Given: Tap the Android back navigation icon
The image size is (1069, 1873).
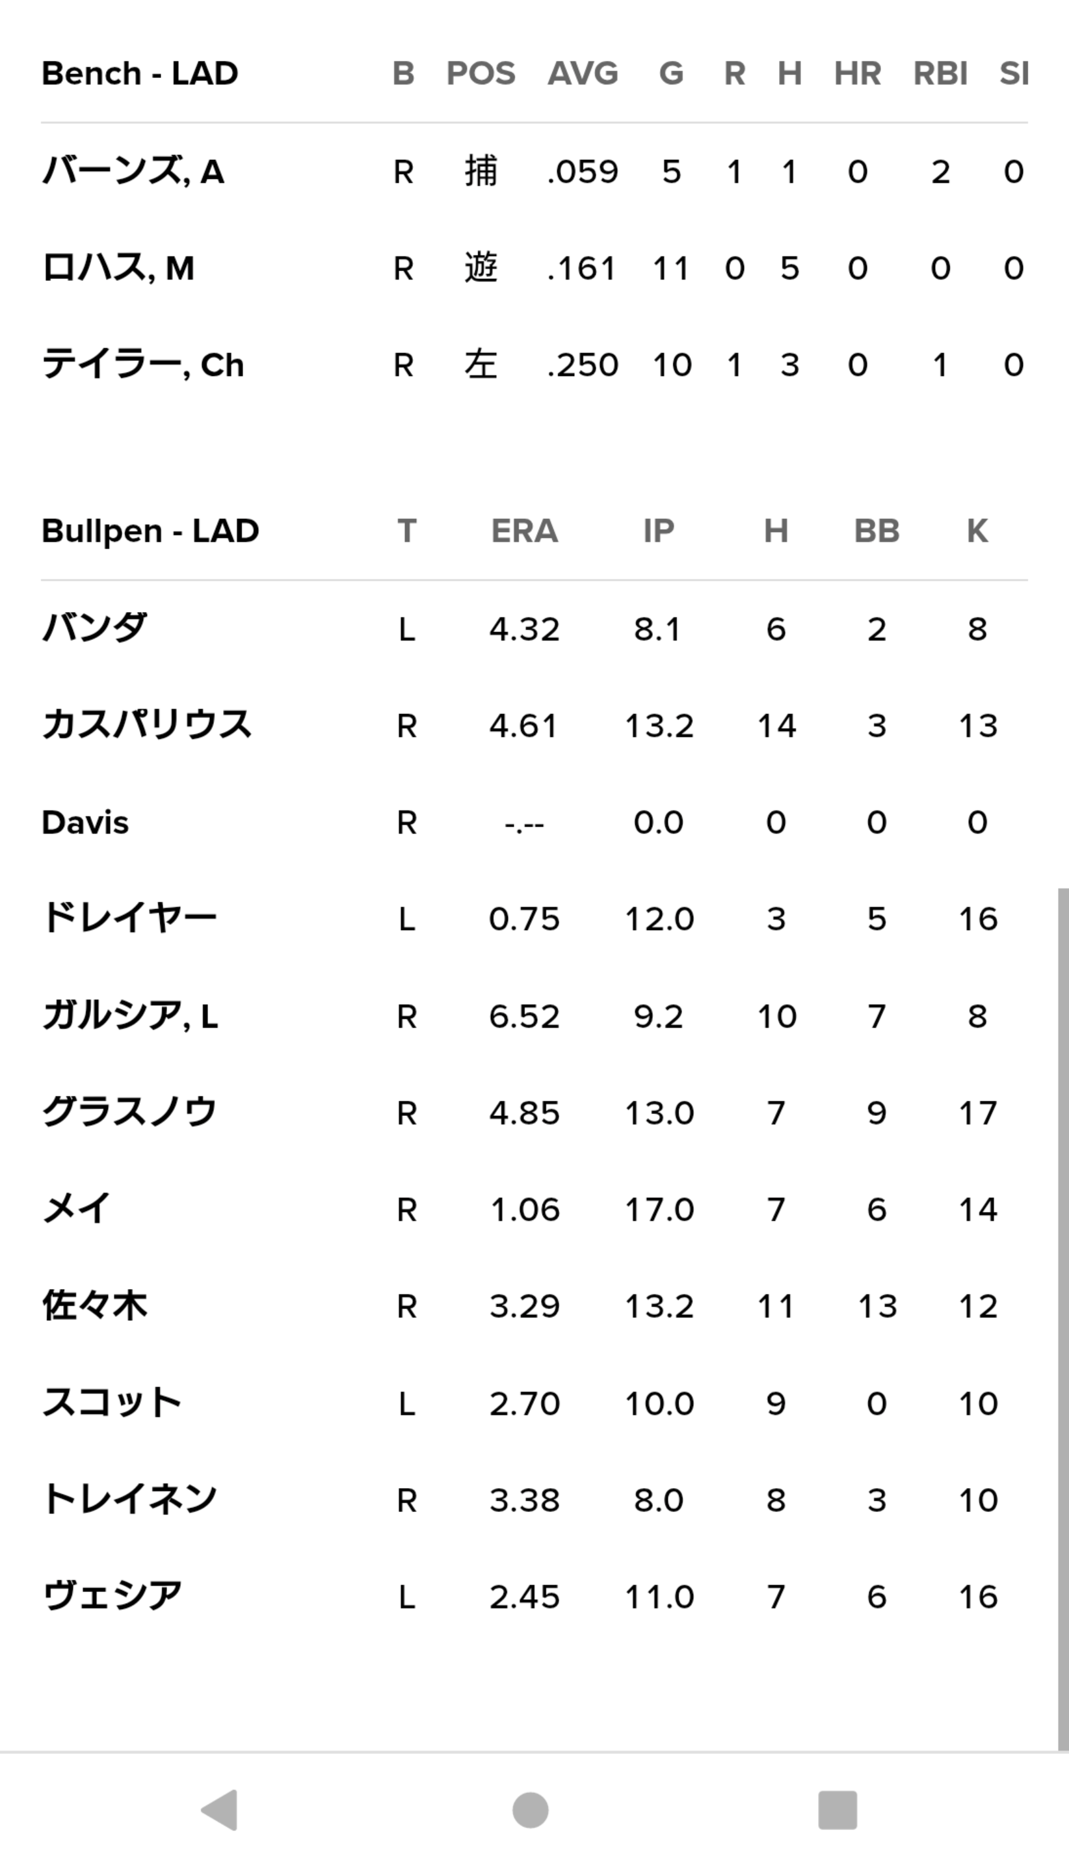Looking at the screenshot, I should tap(220, 1810).
